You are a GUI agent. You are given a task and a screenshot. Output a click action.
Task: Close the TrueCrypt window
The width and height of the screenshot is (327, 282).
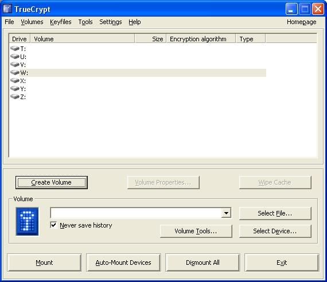[x=318, y=9]
